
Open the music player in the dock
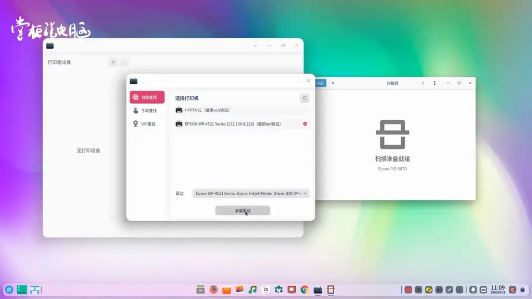(x=253, y=290)
